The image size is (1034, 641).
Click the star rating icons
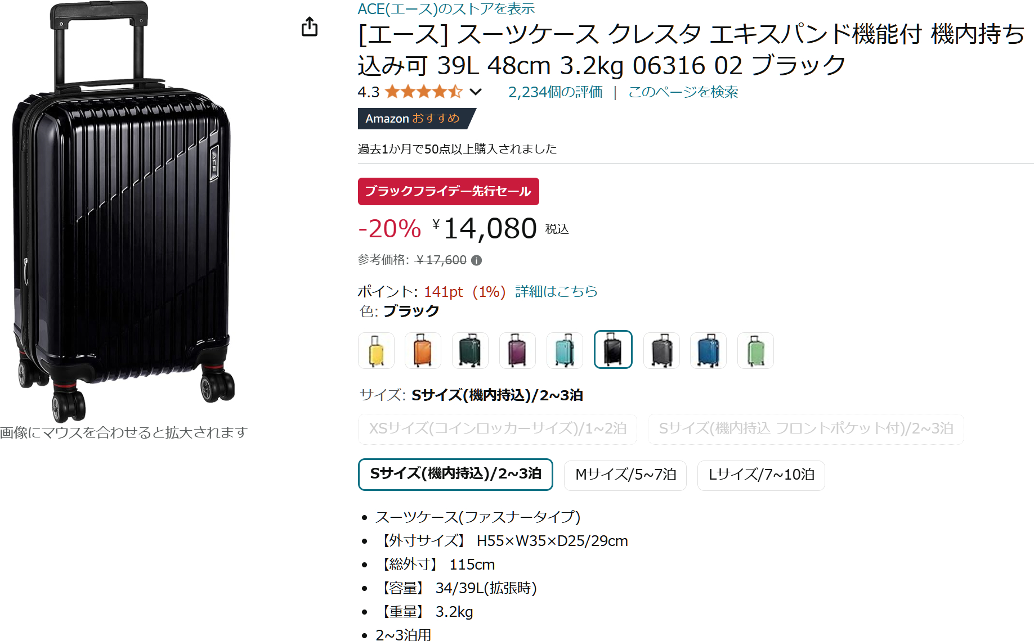click(423, 92)
